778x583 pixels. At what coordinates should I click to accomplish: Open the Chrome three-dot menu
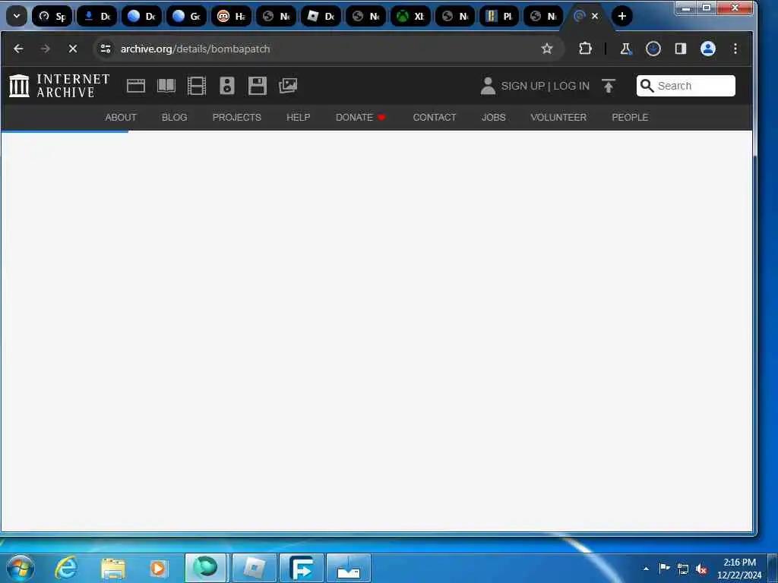pos(735,49)
